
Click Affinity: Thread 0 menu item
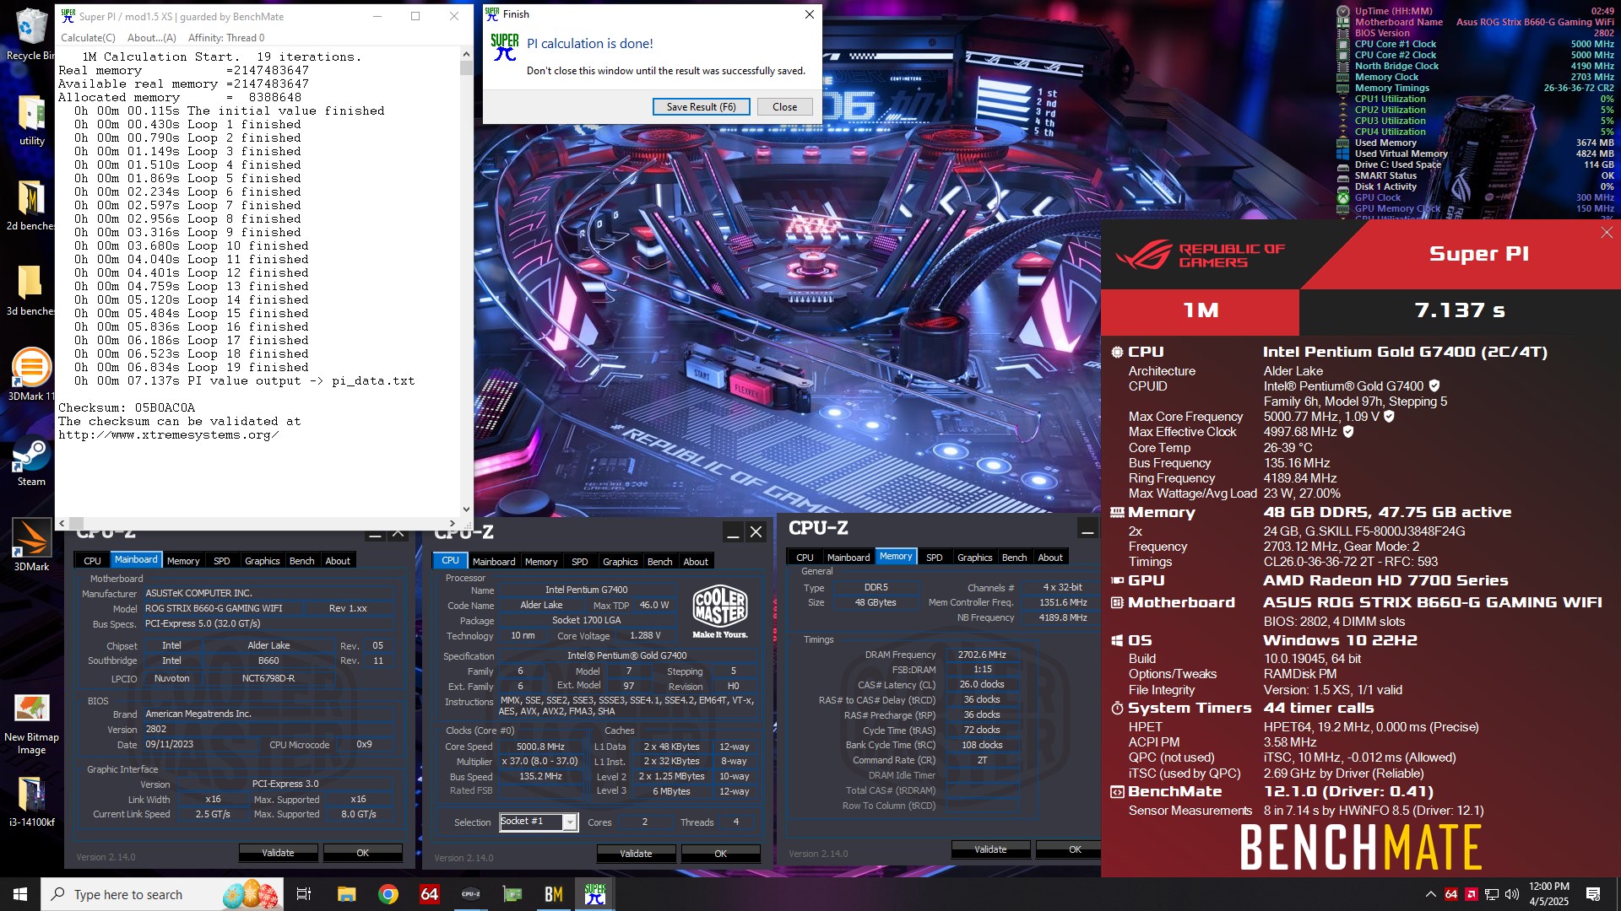[x=226, y=37]
